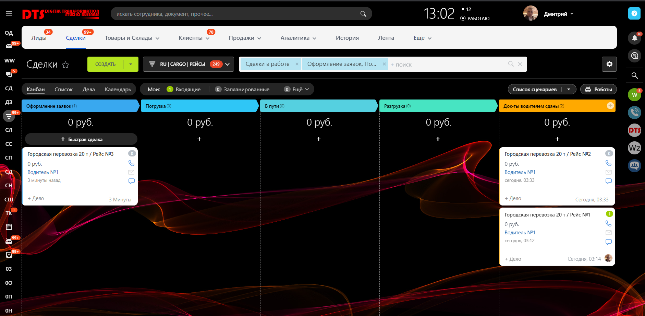Add stage with plus on orange column header
The height and width of the screenshot is (316, 645).
point(610,106)
